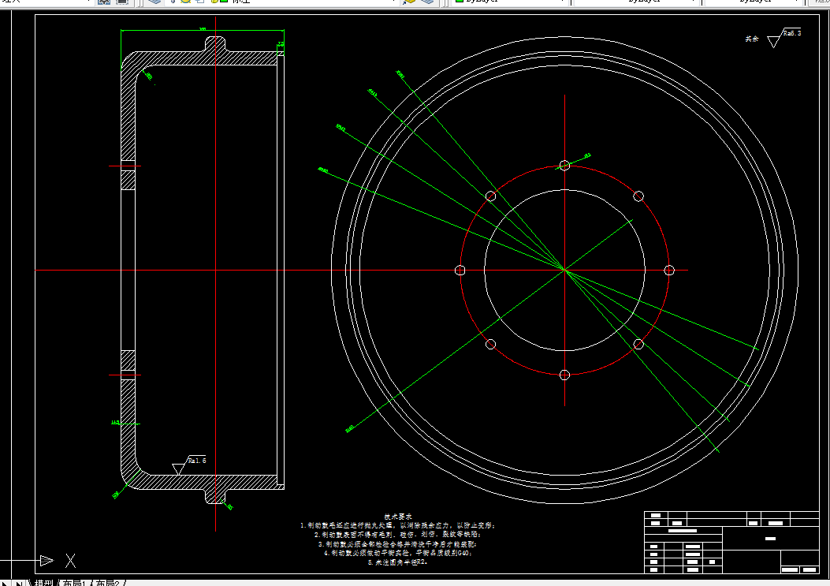Switch to the 布局1 layout tab

point(74,583)
